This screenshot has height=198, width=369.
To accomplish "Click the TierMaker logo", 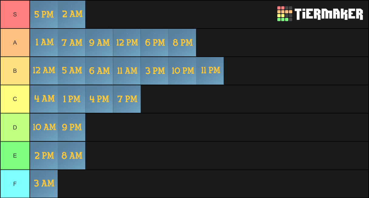I will [320, 14].
